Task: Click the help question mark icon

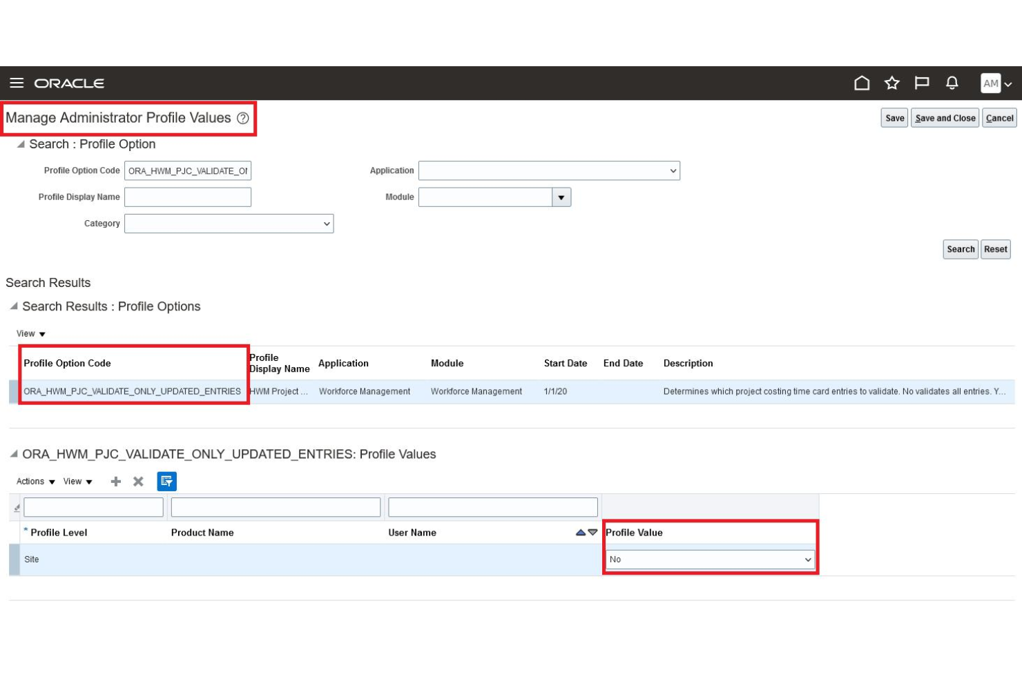Action: (x=243, y=118)
